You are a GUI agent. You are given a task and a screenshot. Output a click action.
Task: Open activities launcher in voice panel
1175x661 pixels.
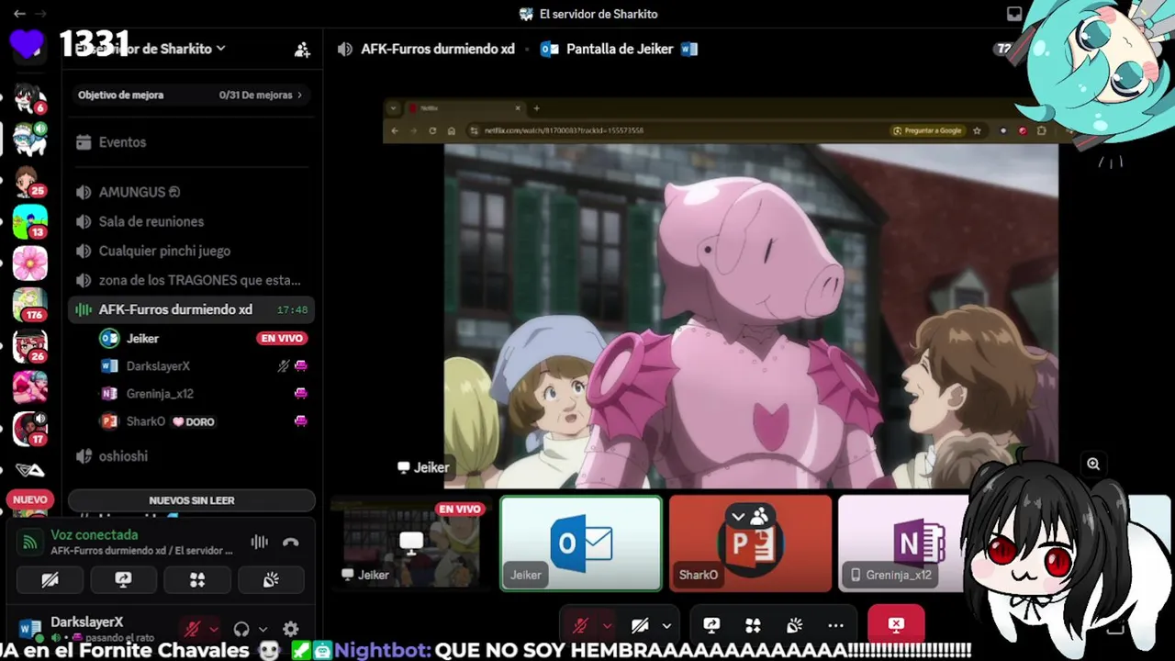pyautogui.click(x=197, y=579)
